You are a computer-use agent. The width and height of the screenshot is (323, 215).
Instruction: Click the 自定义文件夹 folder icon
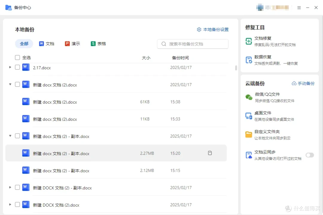249,134
